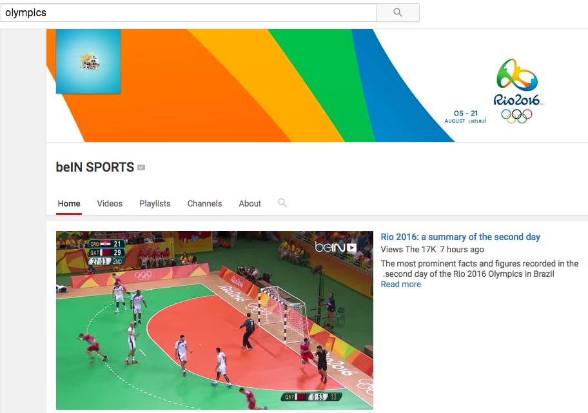Focus the search field containing olympics
This screenshot has width=588, height=413.
coord(189,13)
